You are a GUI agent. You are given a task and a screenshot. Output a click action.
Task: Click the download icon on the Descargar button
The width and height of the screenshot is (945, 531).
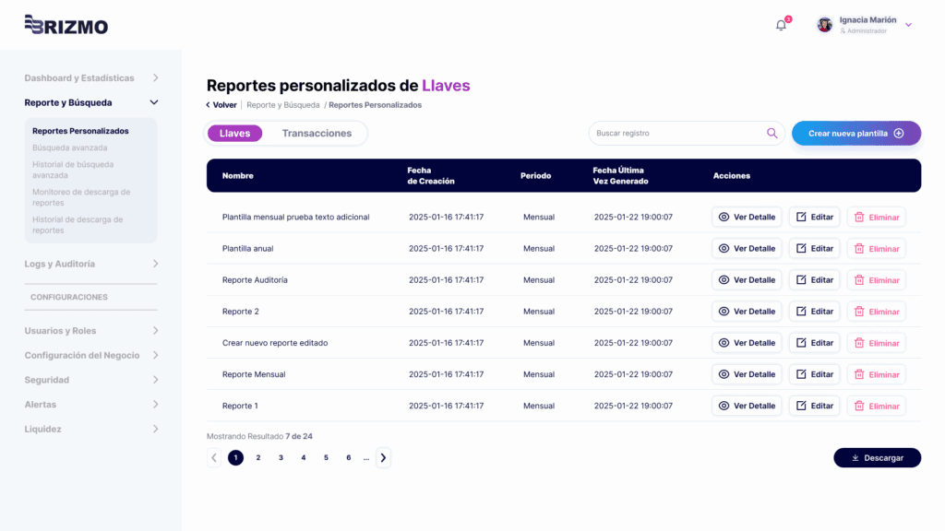[x=854, y=457]
